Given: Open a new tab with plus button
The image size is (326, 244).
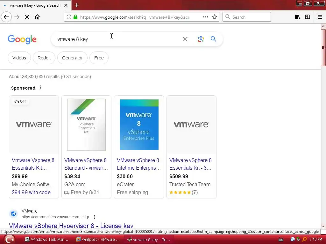Looking at the screenshot, I should coord(77,5).
